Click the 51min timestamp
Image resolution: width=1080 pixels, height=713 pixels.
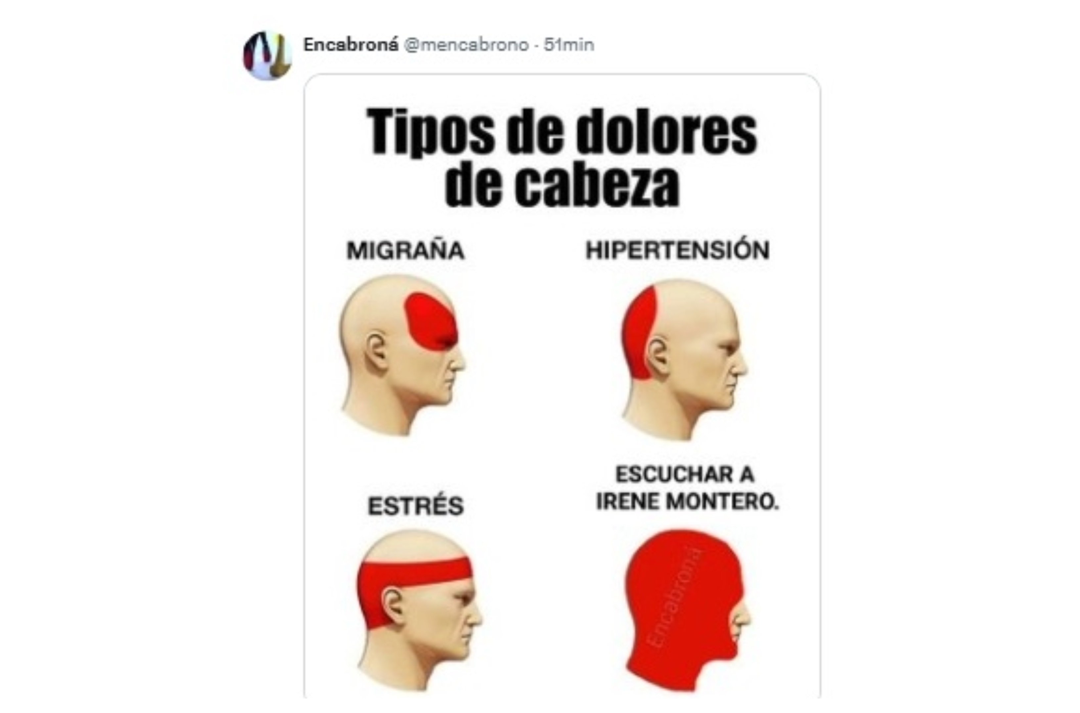(569, 45)
